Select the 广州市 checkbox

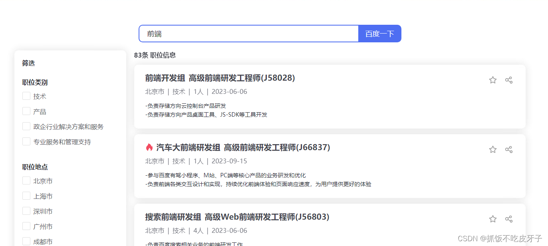pos(26,226)
